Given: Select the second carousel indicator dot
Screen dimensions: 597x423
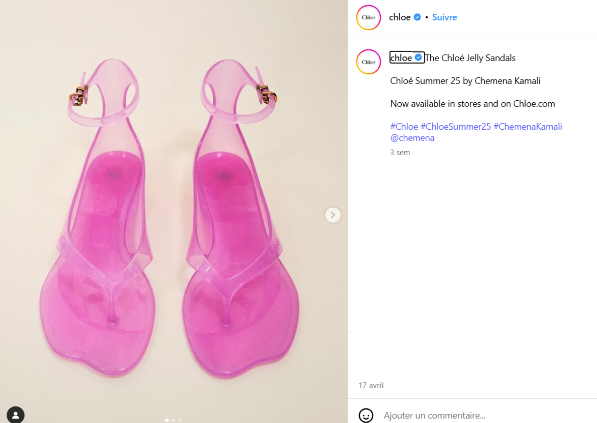Looking at the screenshot, I should tap(173, 420).
